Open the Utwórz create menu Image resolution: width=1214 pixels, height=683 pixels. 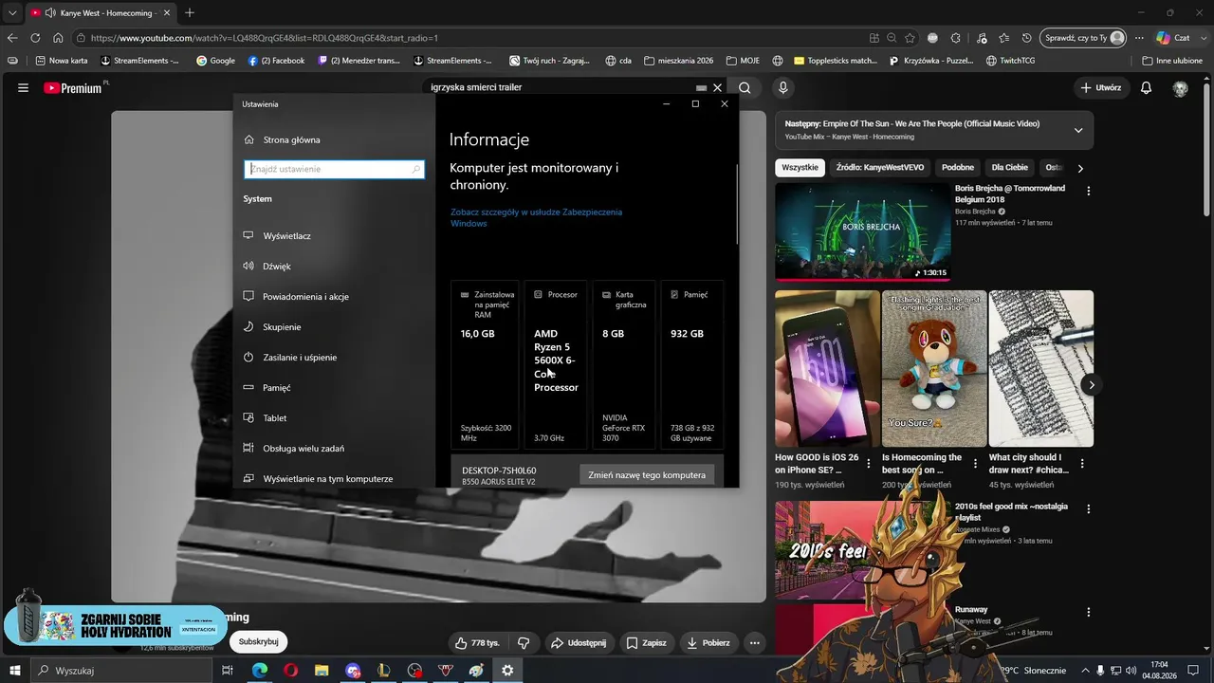(1100, 88)
